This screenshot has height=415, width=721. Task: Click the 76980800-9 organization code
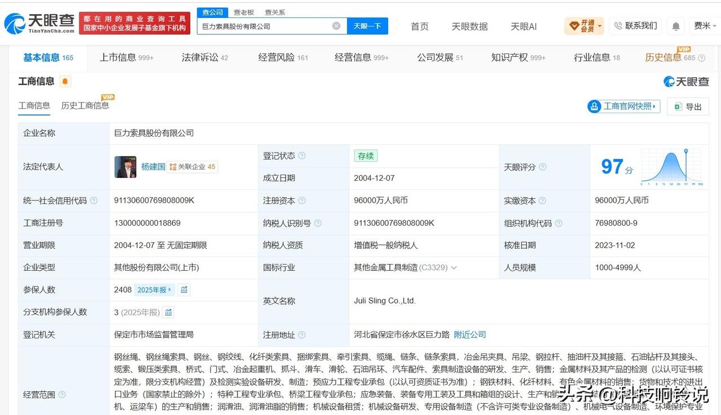(x=616, y=223)
